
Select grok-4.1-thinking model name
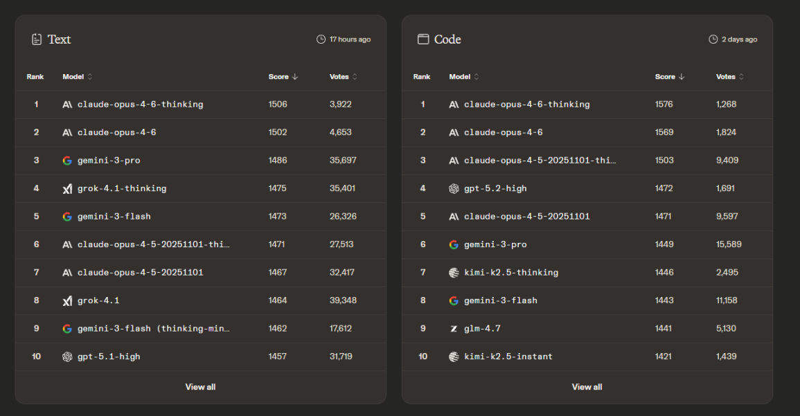(122, 189)
